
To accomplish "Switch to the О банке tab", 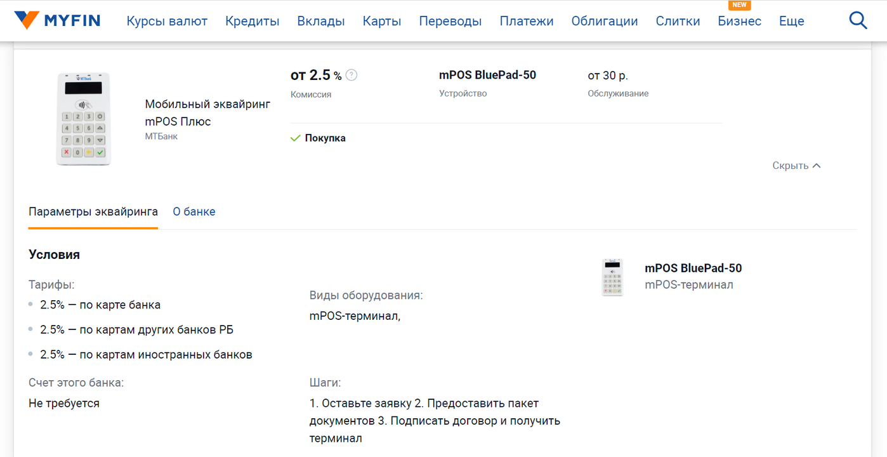I will pyautogui.click(x=194, y=212).
